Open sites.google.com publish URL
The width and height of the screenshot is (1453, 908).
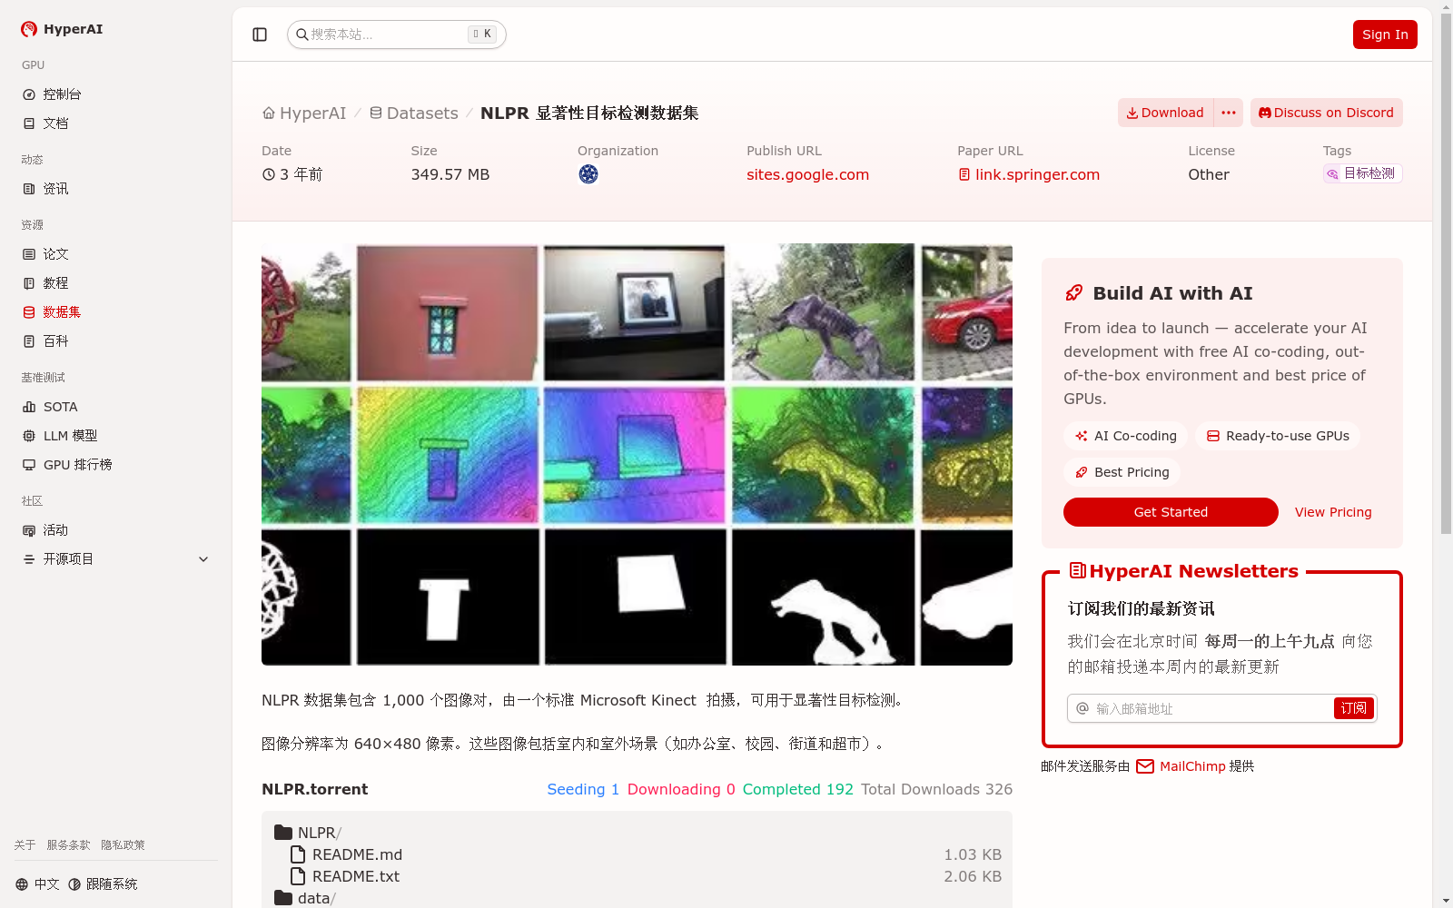click(x=807, y=174)
